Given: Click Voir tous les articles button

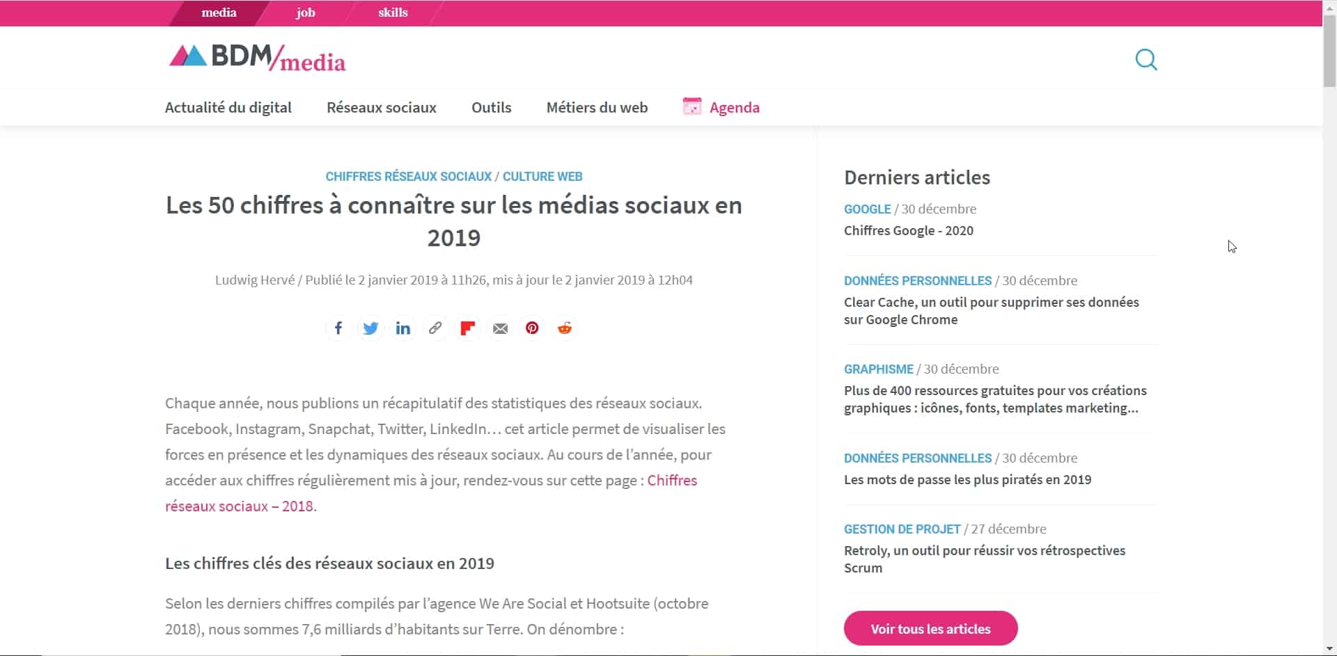Looking at the screenshot, I should [930, 629].
